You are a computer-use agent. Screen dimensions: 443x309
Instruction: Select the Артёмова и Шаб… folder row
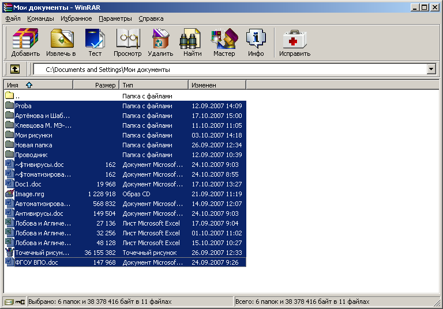126,116
